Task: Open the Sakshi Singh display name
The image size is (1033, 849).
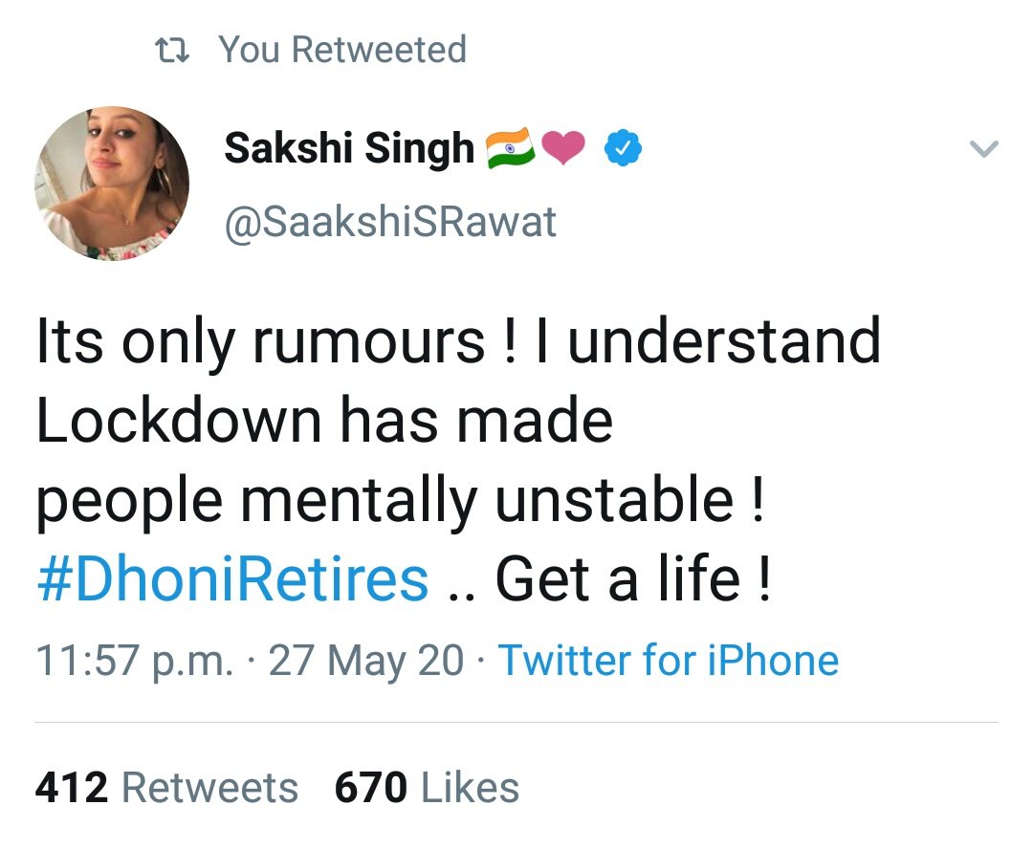Action: tap(349, 148)
